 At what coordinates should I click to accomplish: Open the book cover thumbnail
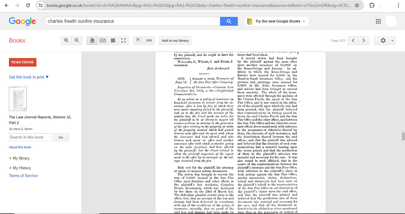tap(18, 99)
